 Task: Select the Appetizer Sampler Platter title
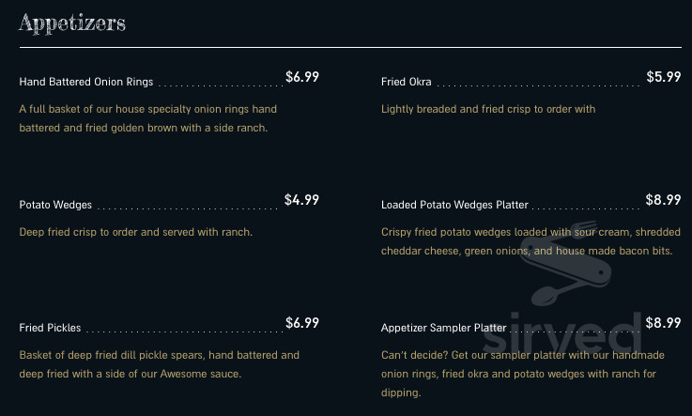[x=444, y=328]
